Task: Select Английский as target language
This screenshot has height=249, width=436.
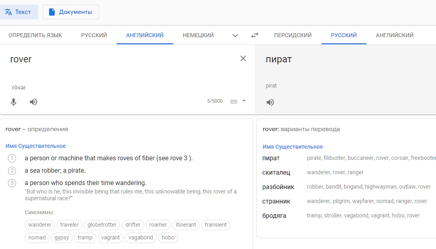Action: tap(394, 35)
